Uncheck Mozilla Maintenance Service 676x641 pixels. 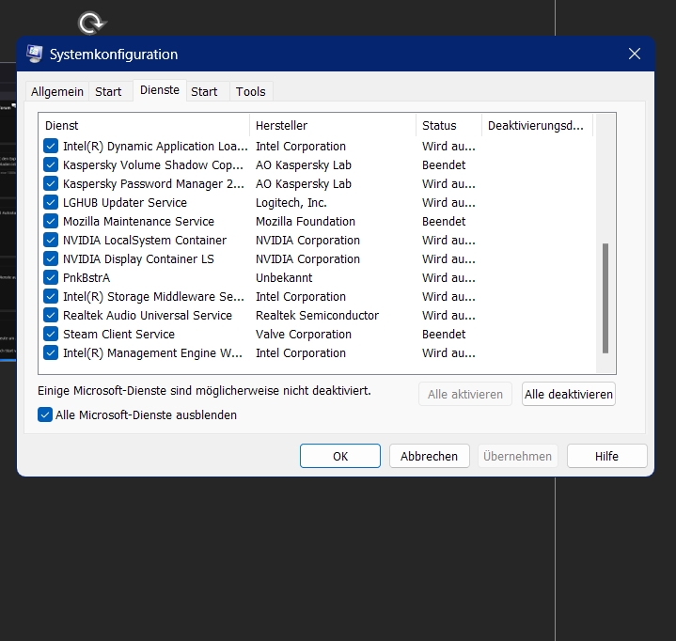pos(51,221)
